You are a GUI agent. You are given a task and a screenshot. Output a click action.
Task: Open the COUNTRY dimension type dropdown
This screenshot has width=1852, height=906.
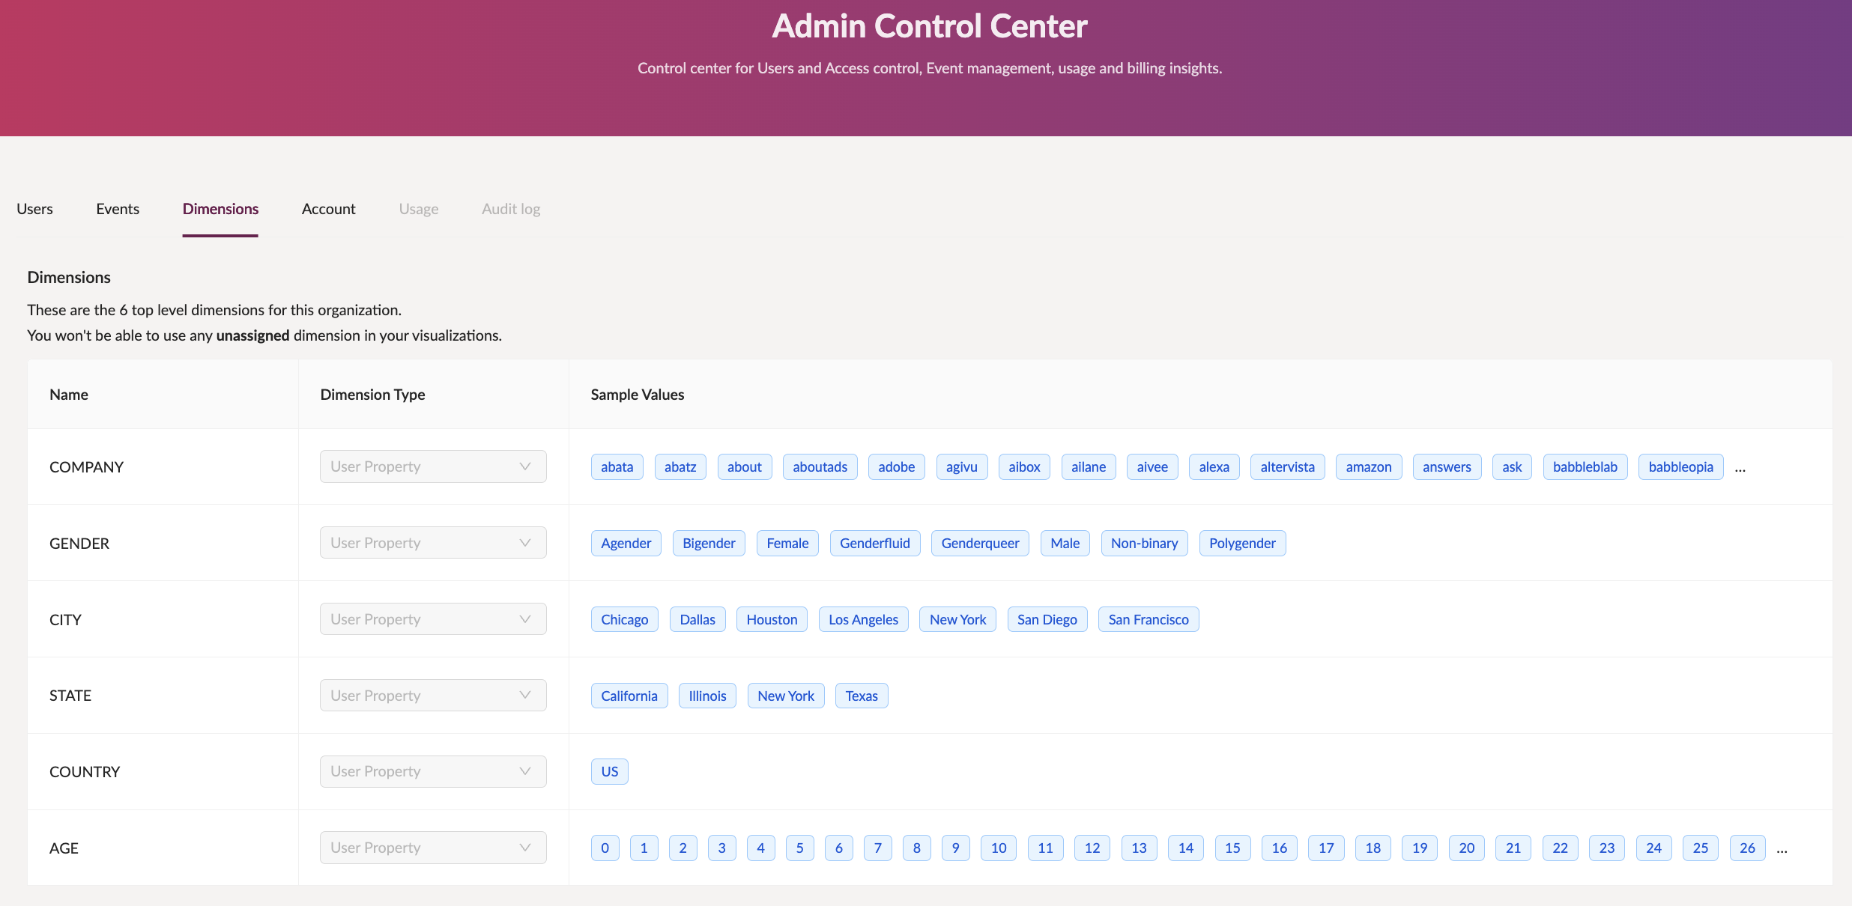click(x=432, y=771)
